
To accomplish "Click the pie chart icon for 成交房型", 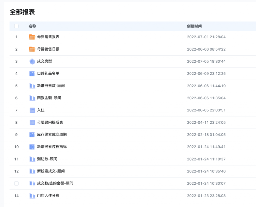I will click(x=32, y=61).
